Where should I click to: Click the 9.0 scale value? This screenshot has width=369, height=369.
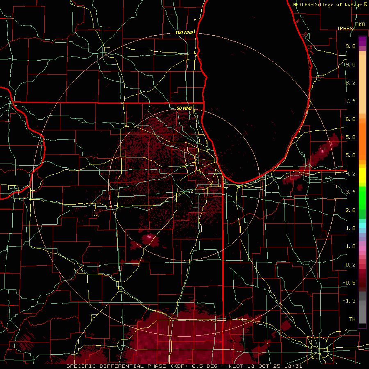click(351, 64)
